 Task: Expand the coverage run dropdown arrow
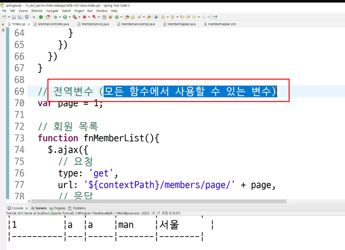[80, 17]
